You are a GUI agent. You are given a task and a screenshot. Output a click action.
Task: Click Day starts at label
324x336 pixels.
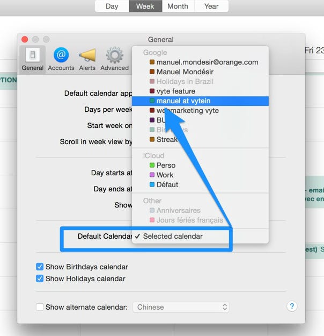[112, 173]
